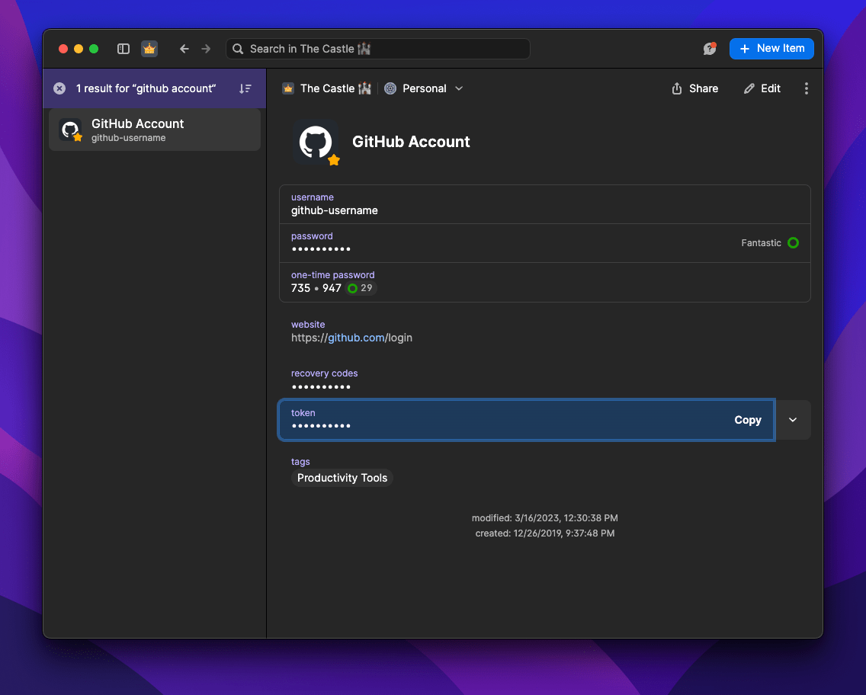This screenshot has width=866, height=695.
Task: Reveal the recovery codes
Action: [x=321, y=386]
